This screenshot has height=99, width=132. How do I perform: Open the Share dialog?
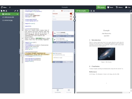(x=110, y=7)
